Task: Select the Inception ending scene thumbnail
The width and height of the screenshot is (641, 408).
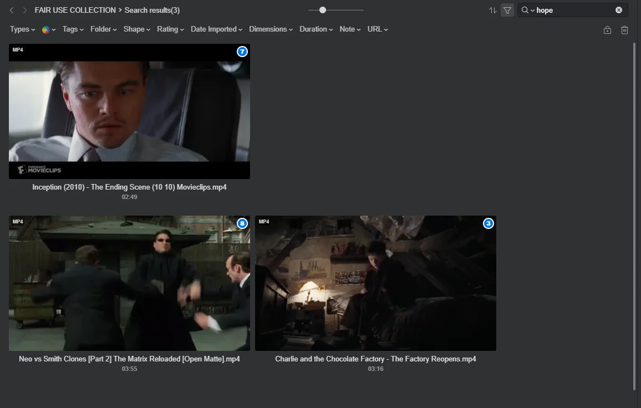Action: 129,111
